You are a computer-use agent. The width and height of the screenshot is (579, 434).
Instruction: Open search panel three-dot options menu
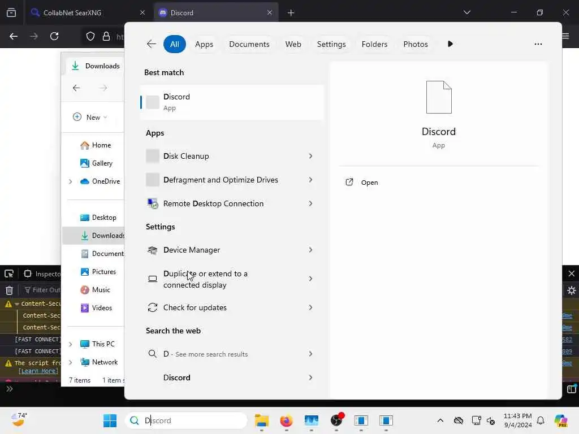coord(538,44)
